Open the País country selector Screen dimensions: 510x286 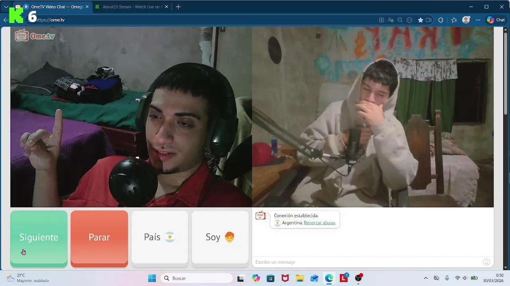tap(160, 237)
